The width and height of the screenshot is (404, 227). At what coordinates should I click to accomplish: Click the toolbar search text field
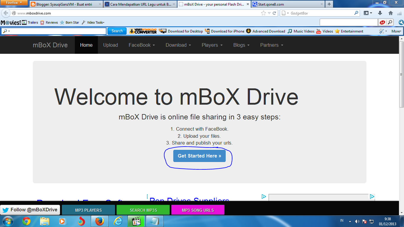[59, 31]
